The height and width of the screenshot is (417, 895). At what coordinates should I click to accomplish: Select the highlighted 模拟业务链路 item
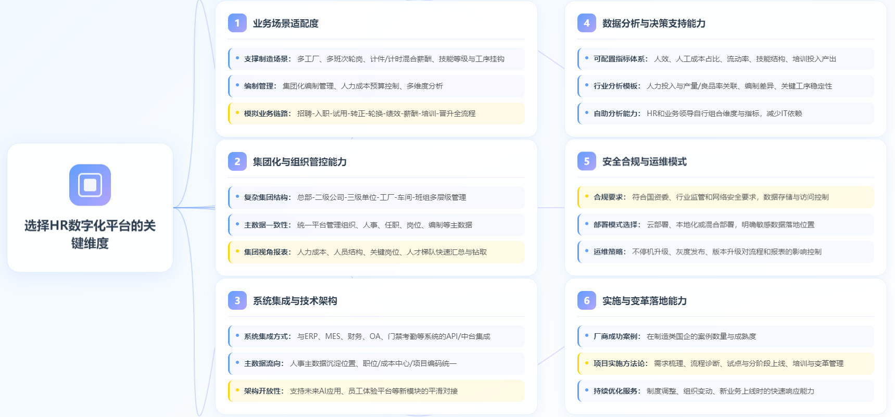pyautogui.click(x=376, y=113)
